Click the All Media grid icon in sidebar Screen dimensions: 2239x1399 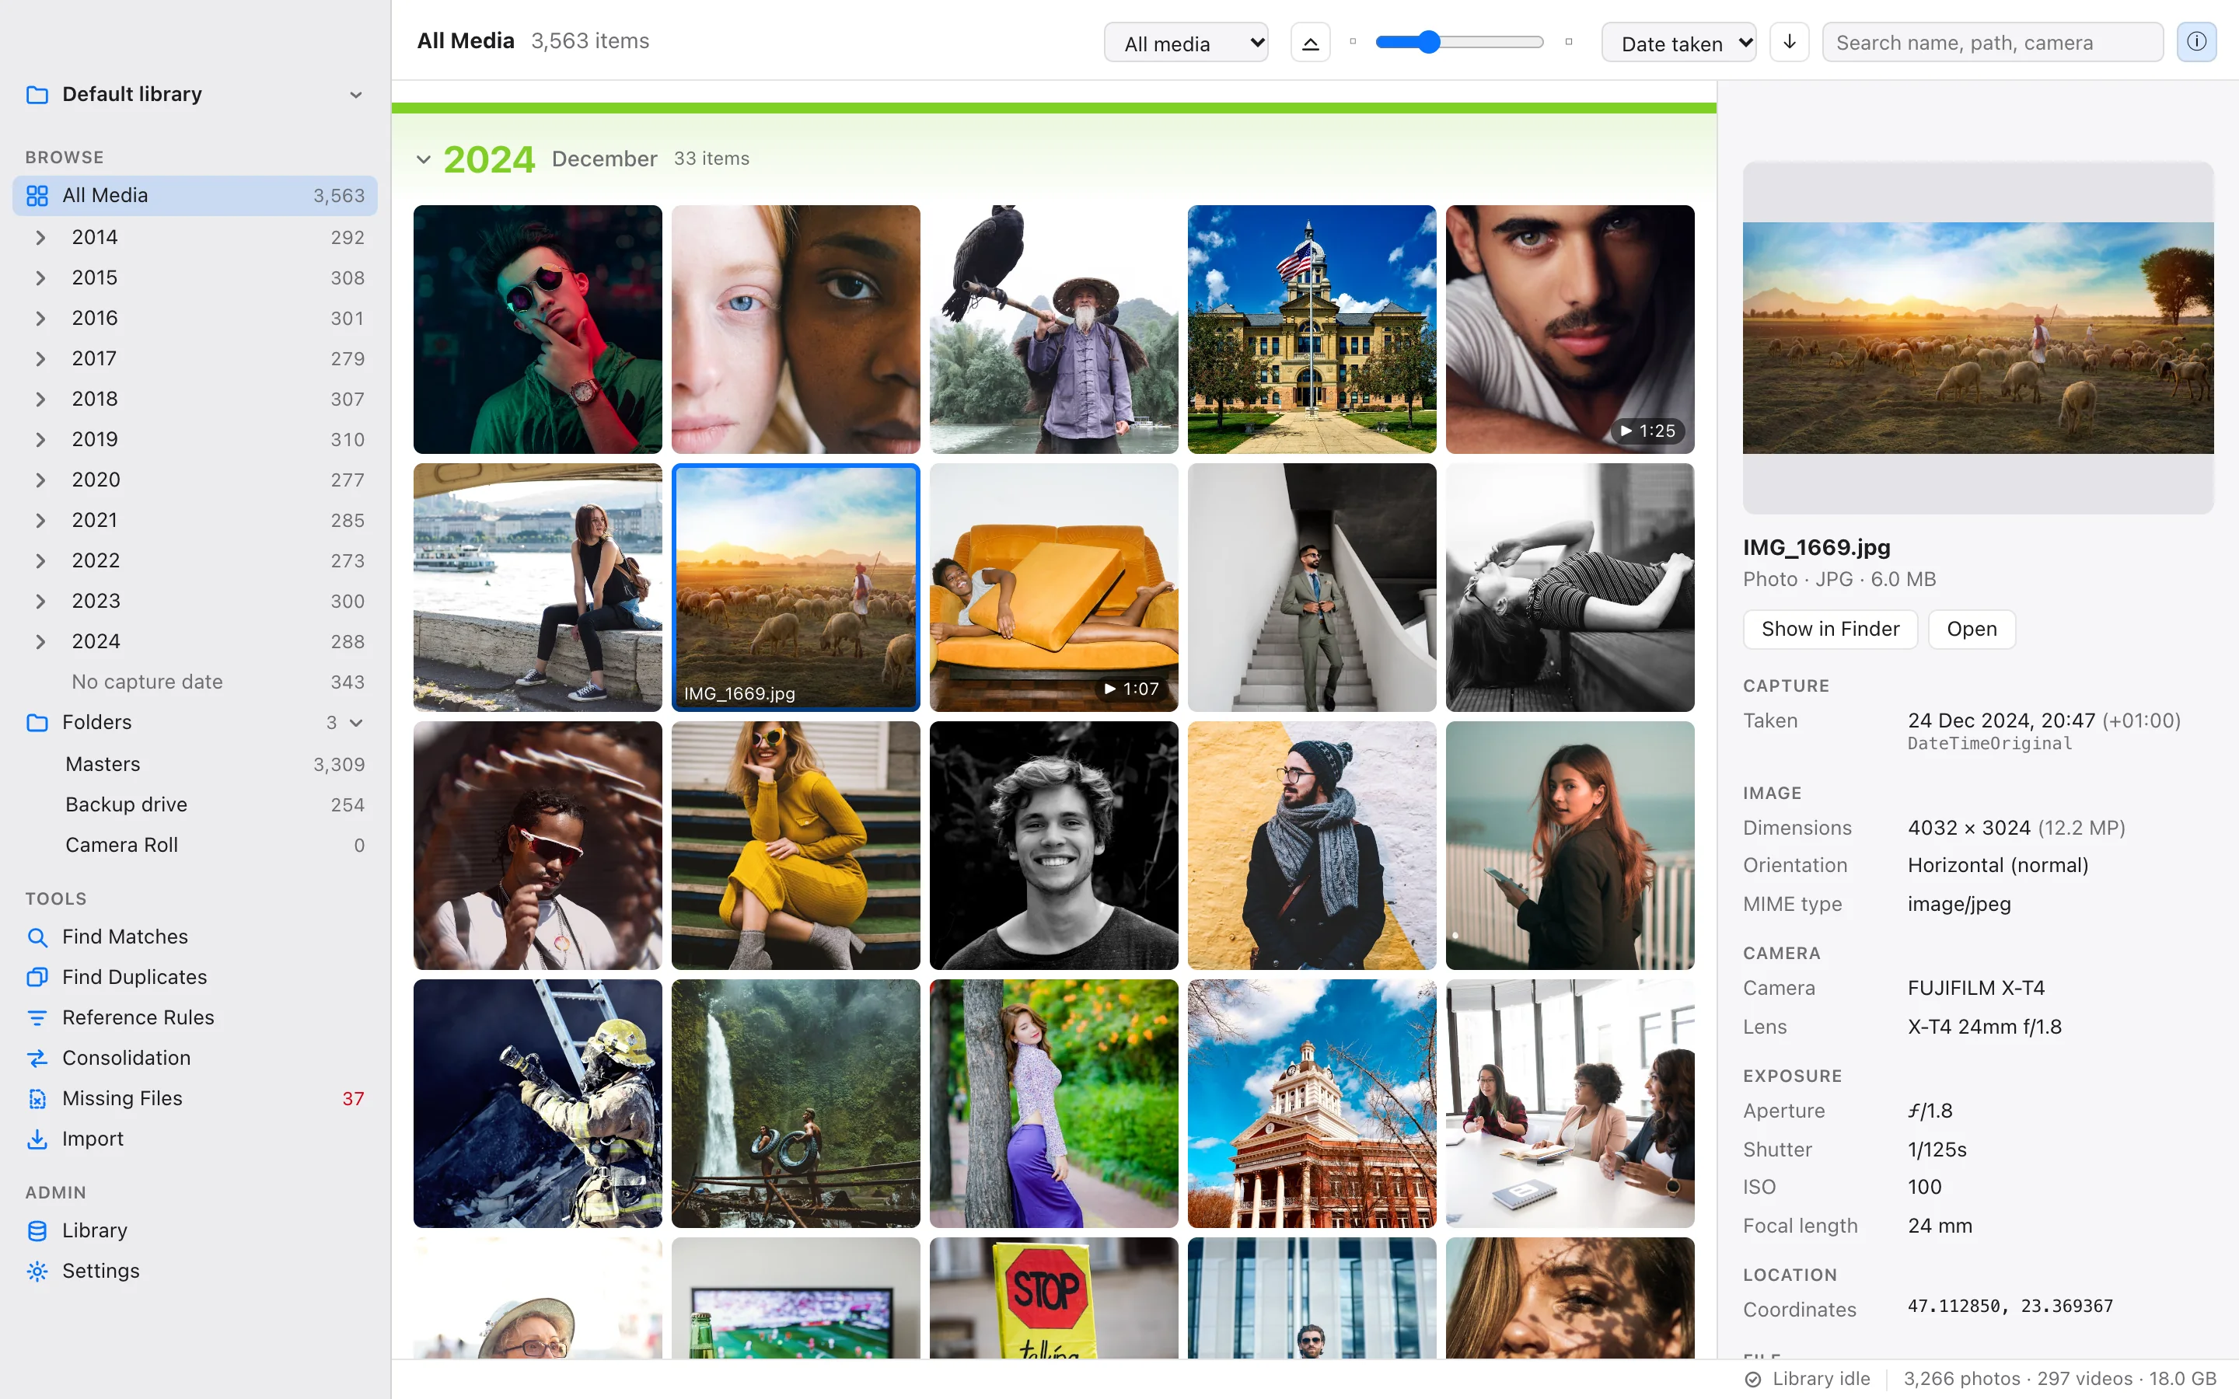click(37, 195)
